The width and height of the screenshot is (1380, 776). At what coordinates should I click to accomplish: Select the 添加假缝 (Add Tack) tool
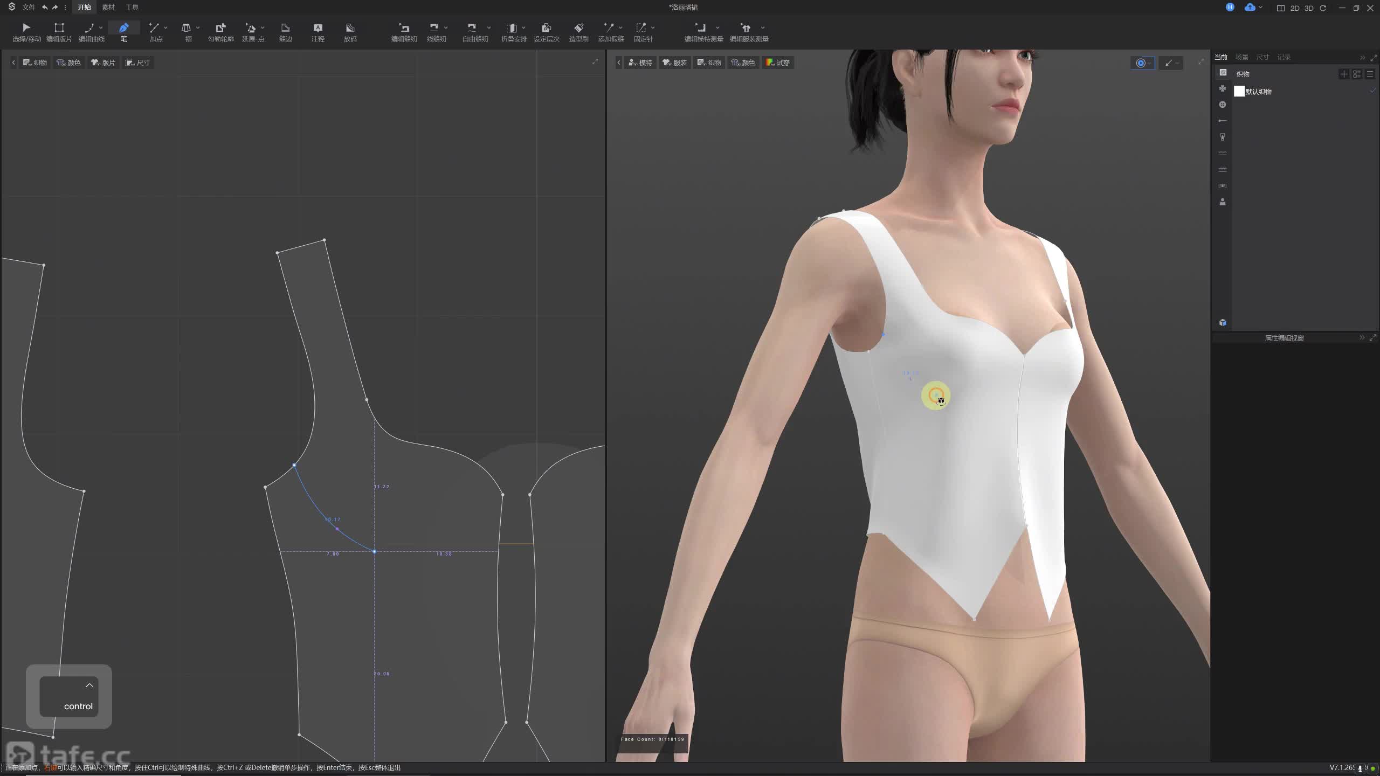pos(610,32)
